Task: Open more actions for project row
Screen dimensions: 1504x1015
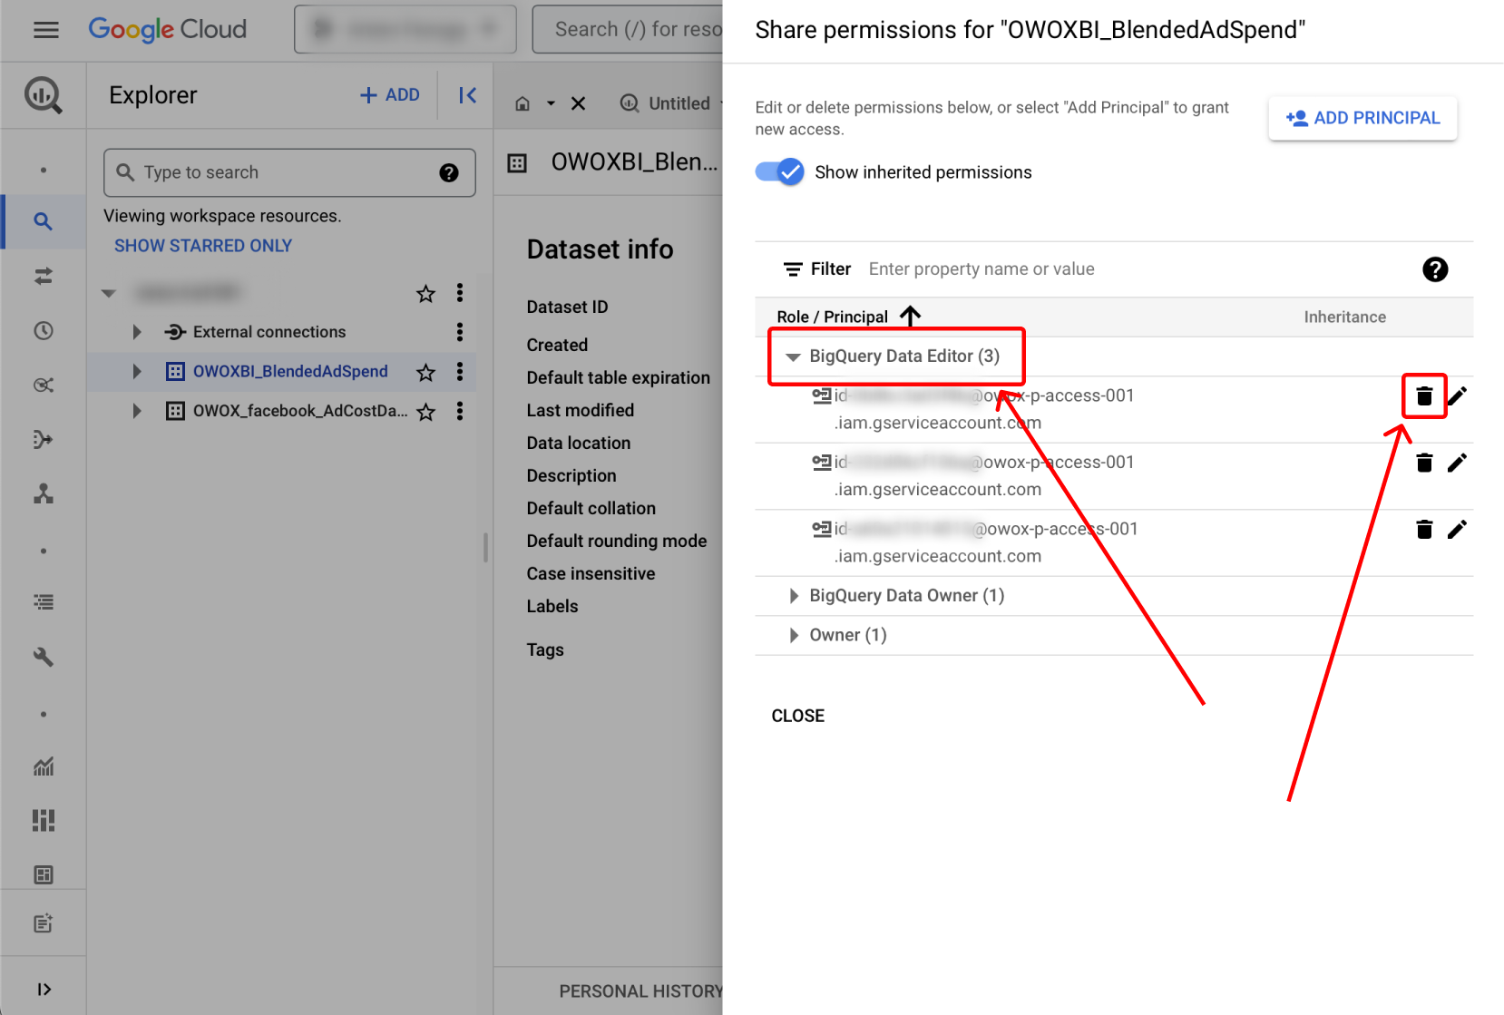Action: (460, 292)
